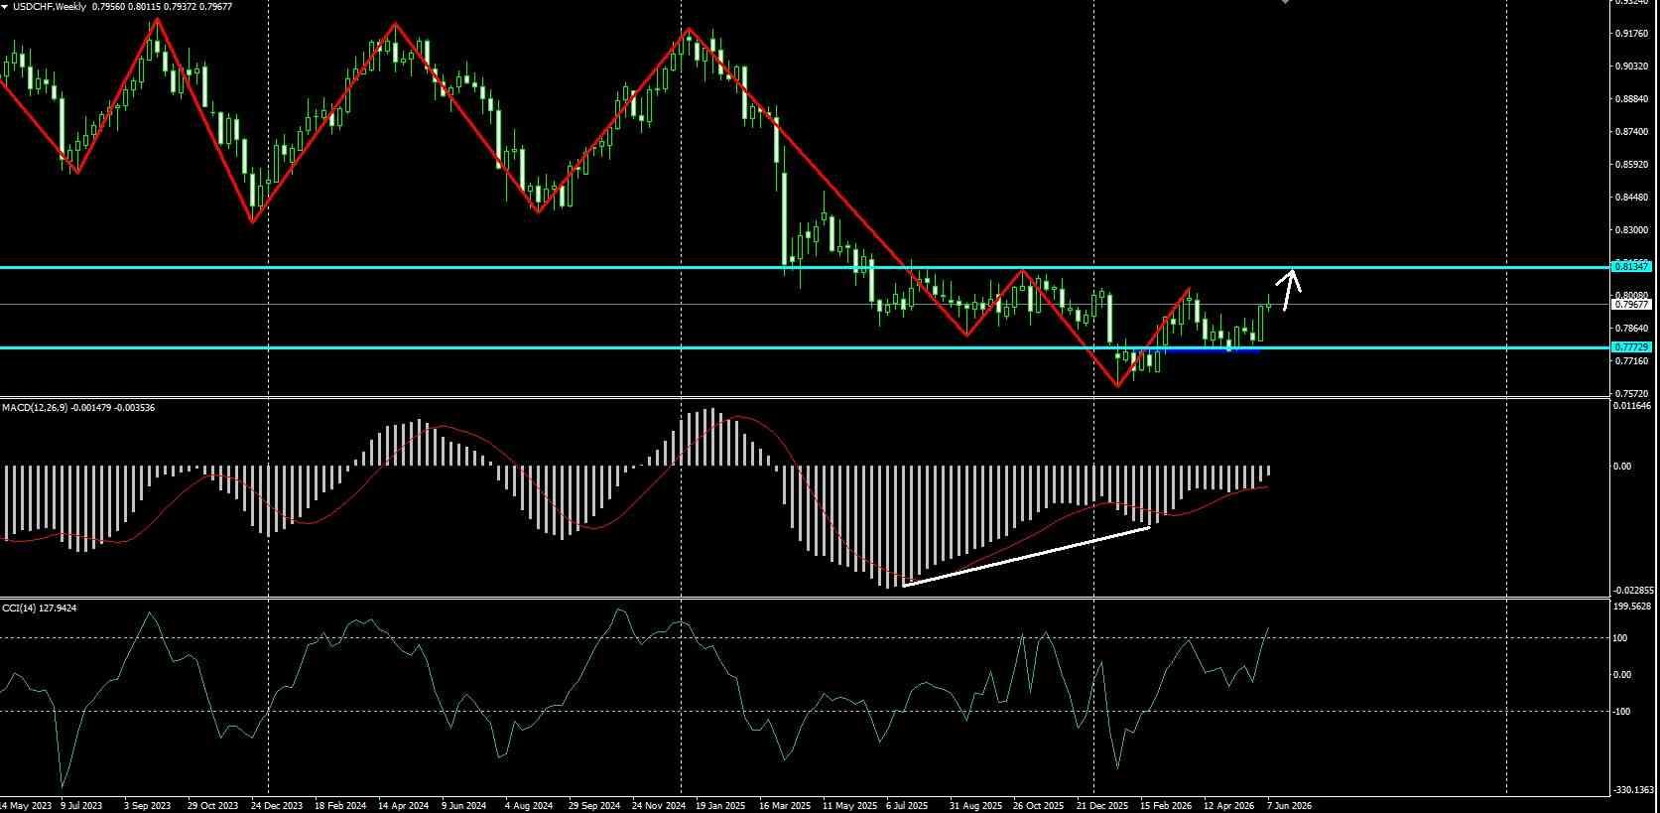The height and width of the screenshot is (813, 1660).
Task: Select price scale value 0.83000
Action: (1632, 230)
